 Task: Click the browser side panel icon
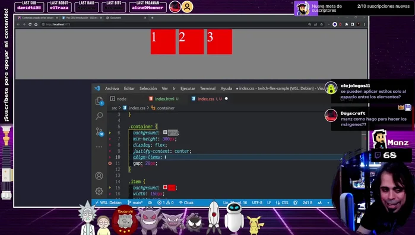(352, 24)
